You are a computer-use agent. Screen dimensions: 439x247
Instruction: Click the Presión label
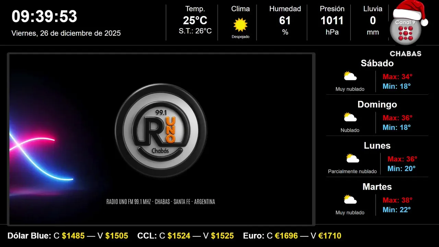coord(332,9)
